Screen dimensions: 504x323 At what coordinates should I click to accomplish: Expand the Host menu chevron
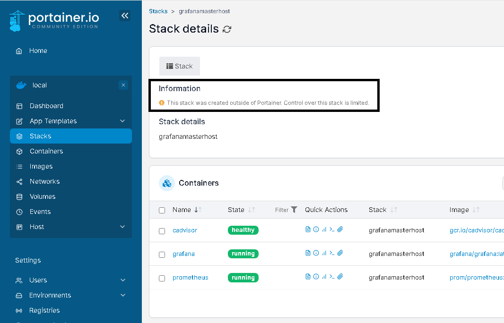[122, 227]
